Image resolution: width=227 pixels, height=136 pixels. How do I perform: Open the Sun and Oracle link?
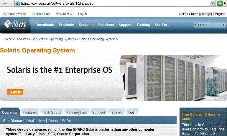(15, 14)
